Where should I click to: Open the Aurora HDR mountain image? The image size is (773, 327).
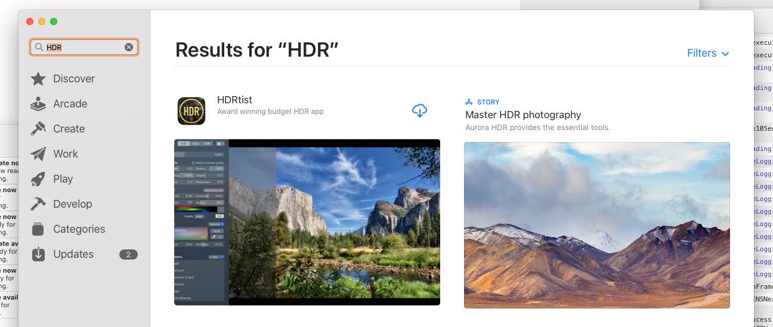click(x=597, y=225)
